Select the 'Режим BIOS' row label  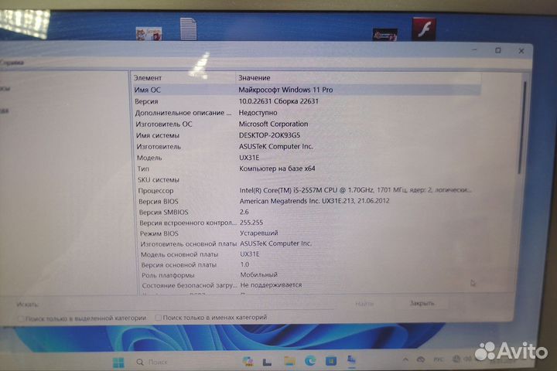point(159,233)
